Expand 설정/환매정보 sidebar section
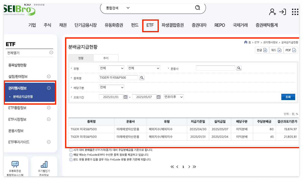 pyautogui.click(x=49, y=76)
